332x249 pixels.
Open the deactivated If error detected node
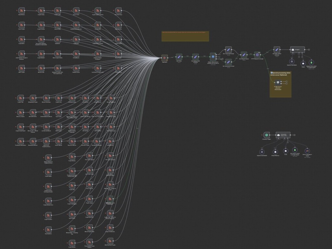pyautogui.click(x=278, y=83)
